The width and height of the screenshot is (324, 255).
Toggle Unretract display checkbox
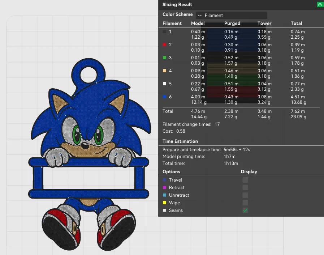pyautogui.click(x=245, y=195)
